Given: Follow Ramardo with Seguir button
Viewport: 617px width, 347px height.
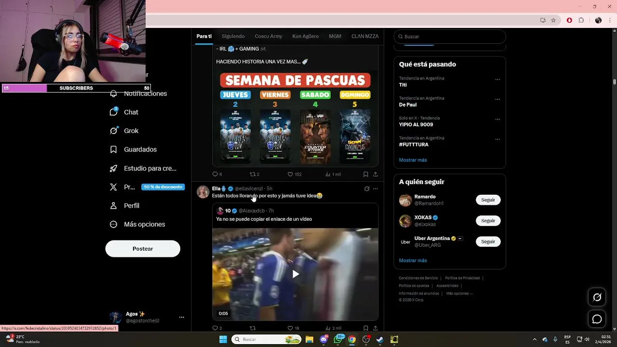Looking at the screenshot, I should (x=488, y=200).
